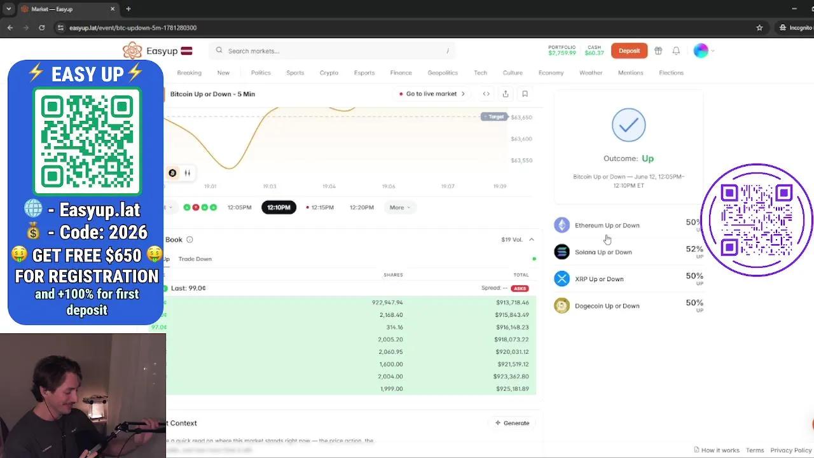Screen dimensions: 814x458
Task: Share this Bitcoin market
Action: click(x=506, y=94)
